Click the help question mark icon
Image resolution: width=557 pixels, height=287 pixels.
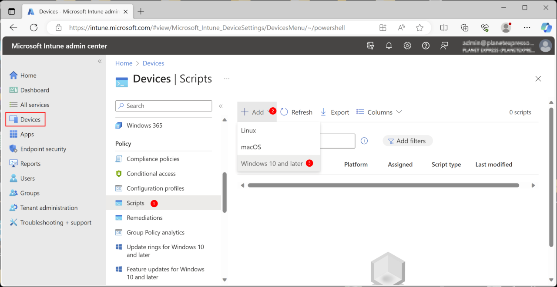point(426,46)
